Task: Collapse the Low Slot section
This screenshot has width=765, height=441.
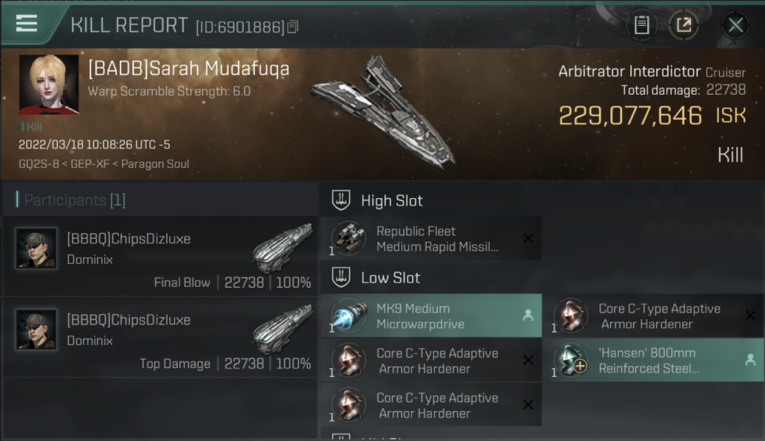Action: (391, 278)
